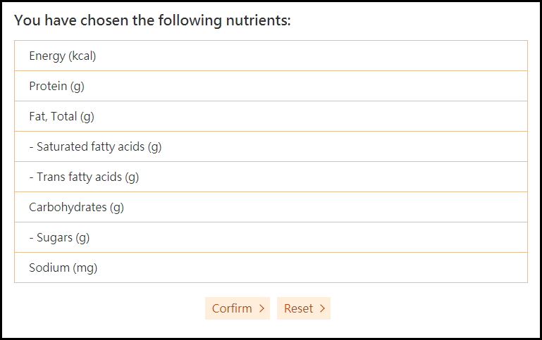This screenshot has height=340, width=542.
Task: Click the chevron arrow beside Confirm
Action: [x=261, y=308]
